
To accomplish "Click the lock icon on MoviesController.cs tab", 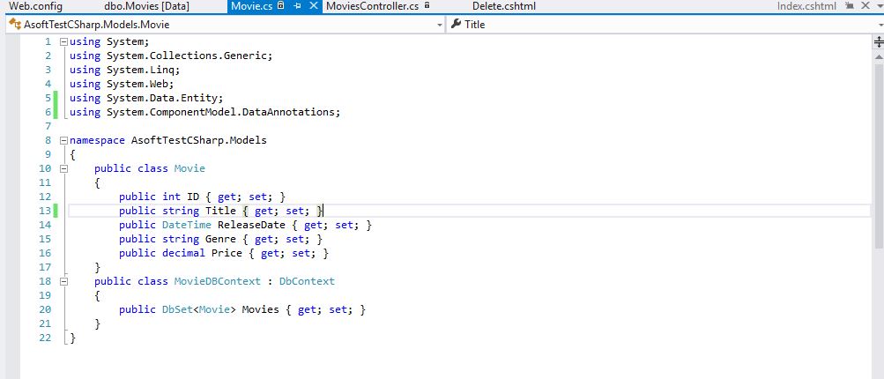I will coord(427,6).
